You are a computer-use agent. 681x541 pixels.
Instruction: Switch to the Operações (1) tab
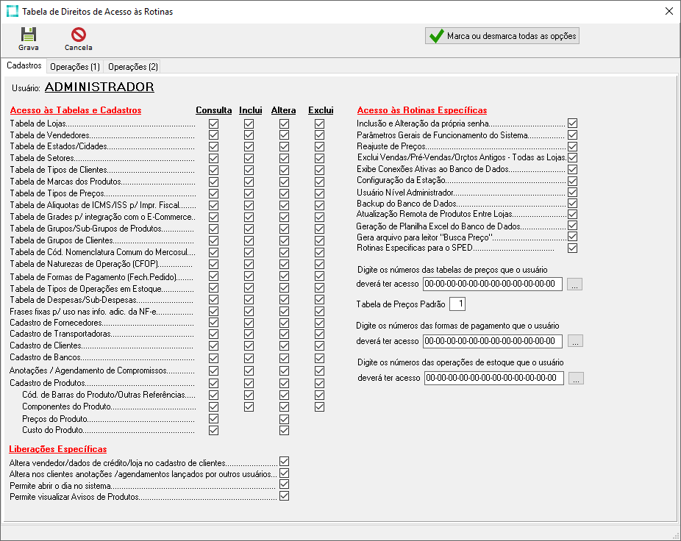pyautogui.click(x=74, y=67)
